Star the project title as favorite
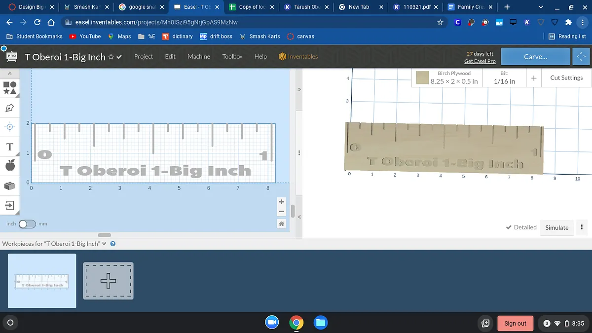592x333 pixels. (111, 57)
